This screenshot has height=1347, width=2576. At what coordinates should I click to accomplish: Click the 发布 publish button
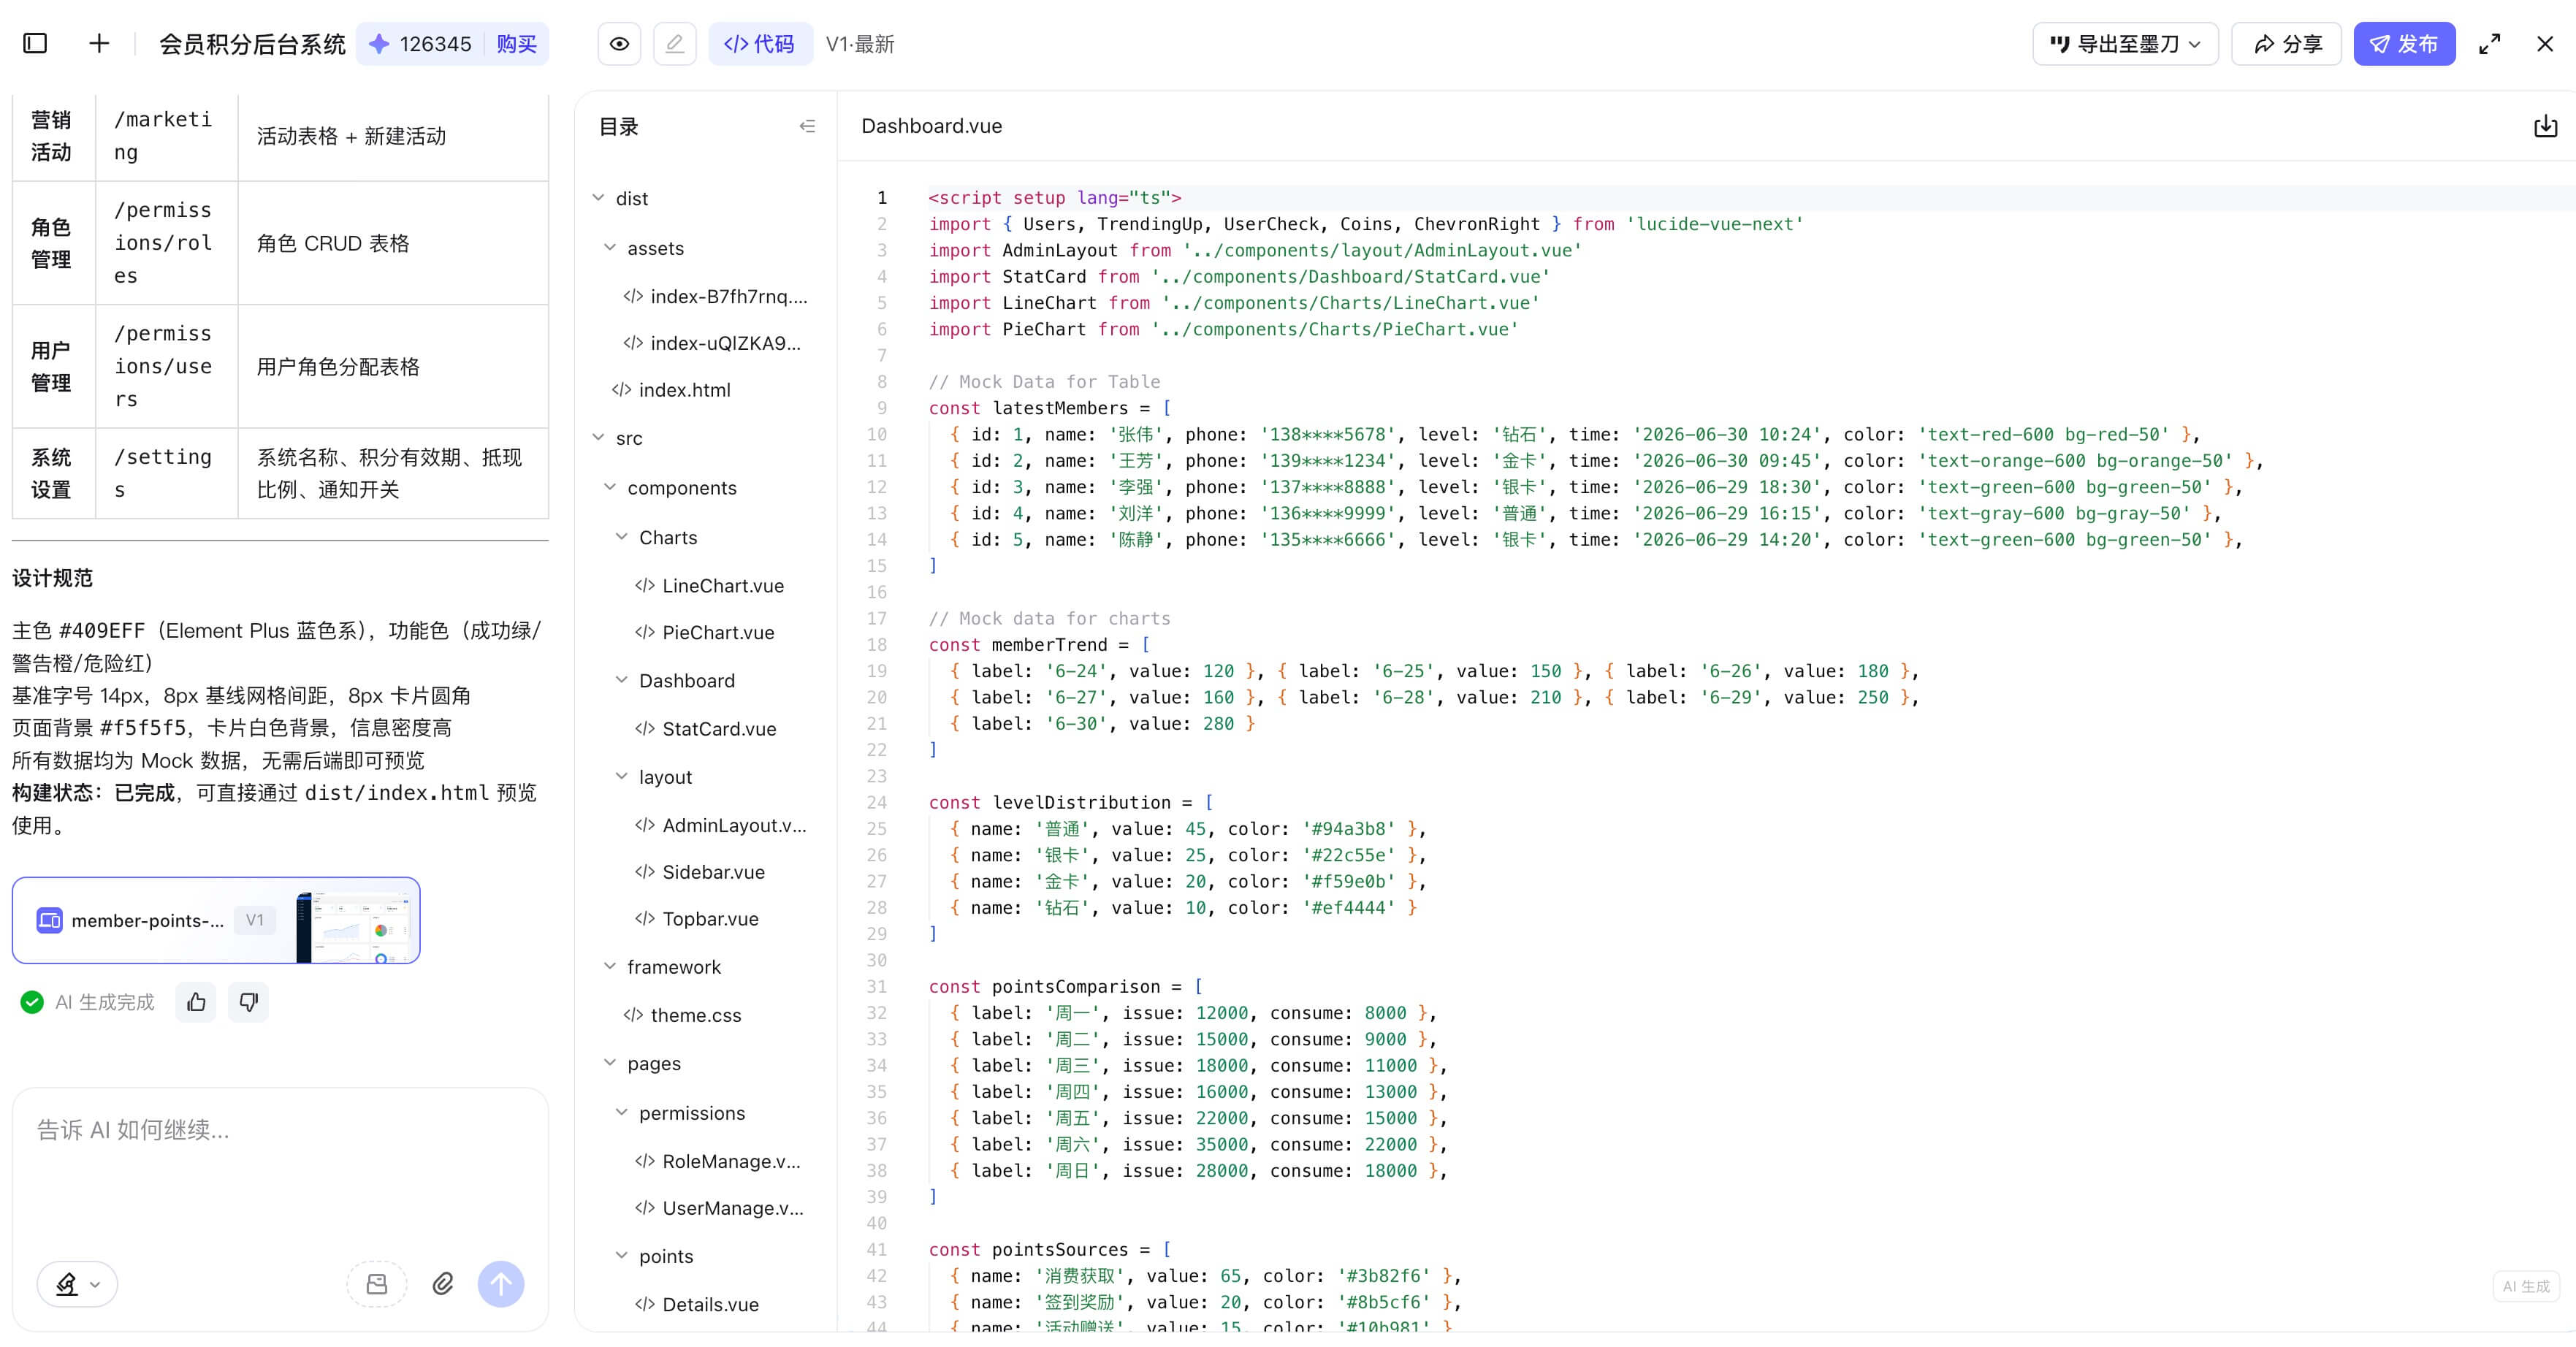pos(2404,44)
